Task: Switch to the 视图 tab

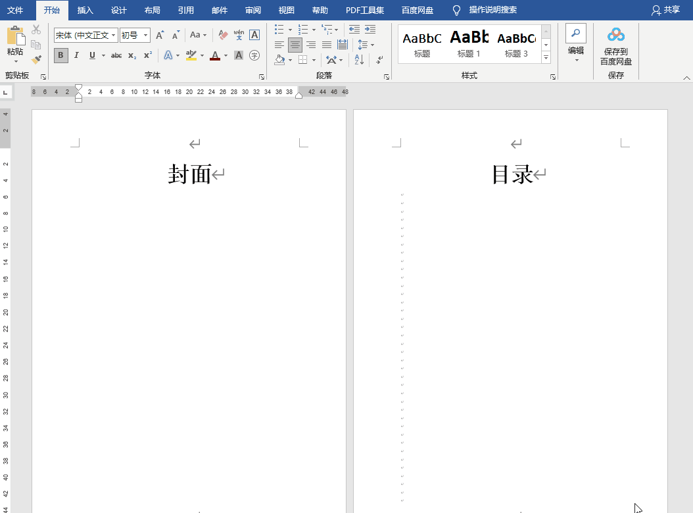Action: point(287,10)
